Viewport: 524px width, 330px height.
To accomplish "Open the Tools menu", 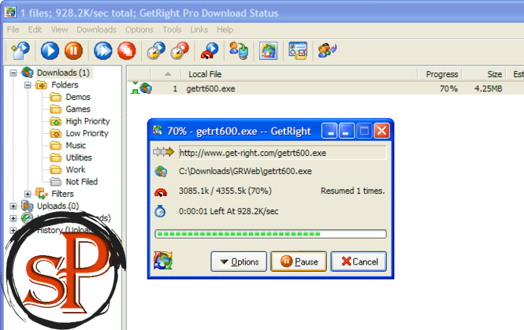I will pyautogui.click(x=172, y=29).
